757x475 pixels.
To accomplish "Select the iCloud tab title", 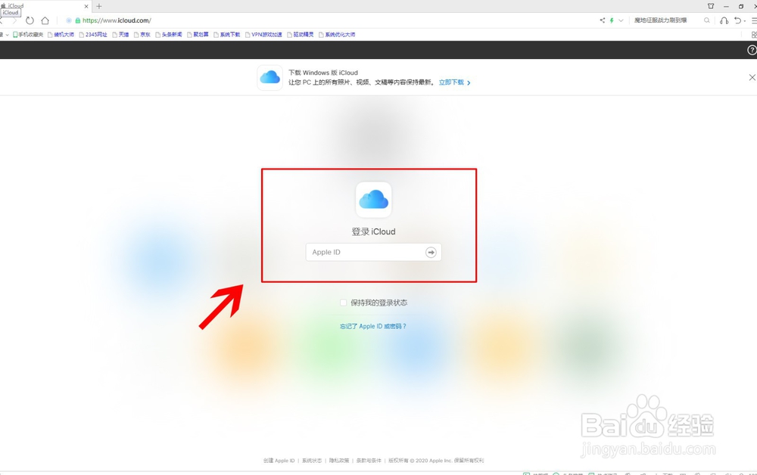I will coord(16,6).
